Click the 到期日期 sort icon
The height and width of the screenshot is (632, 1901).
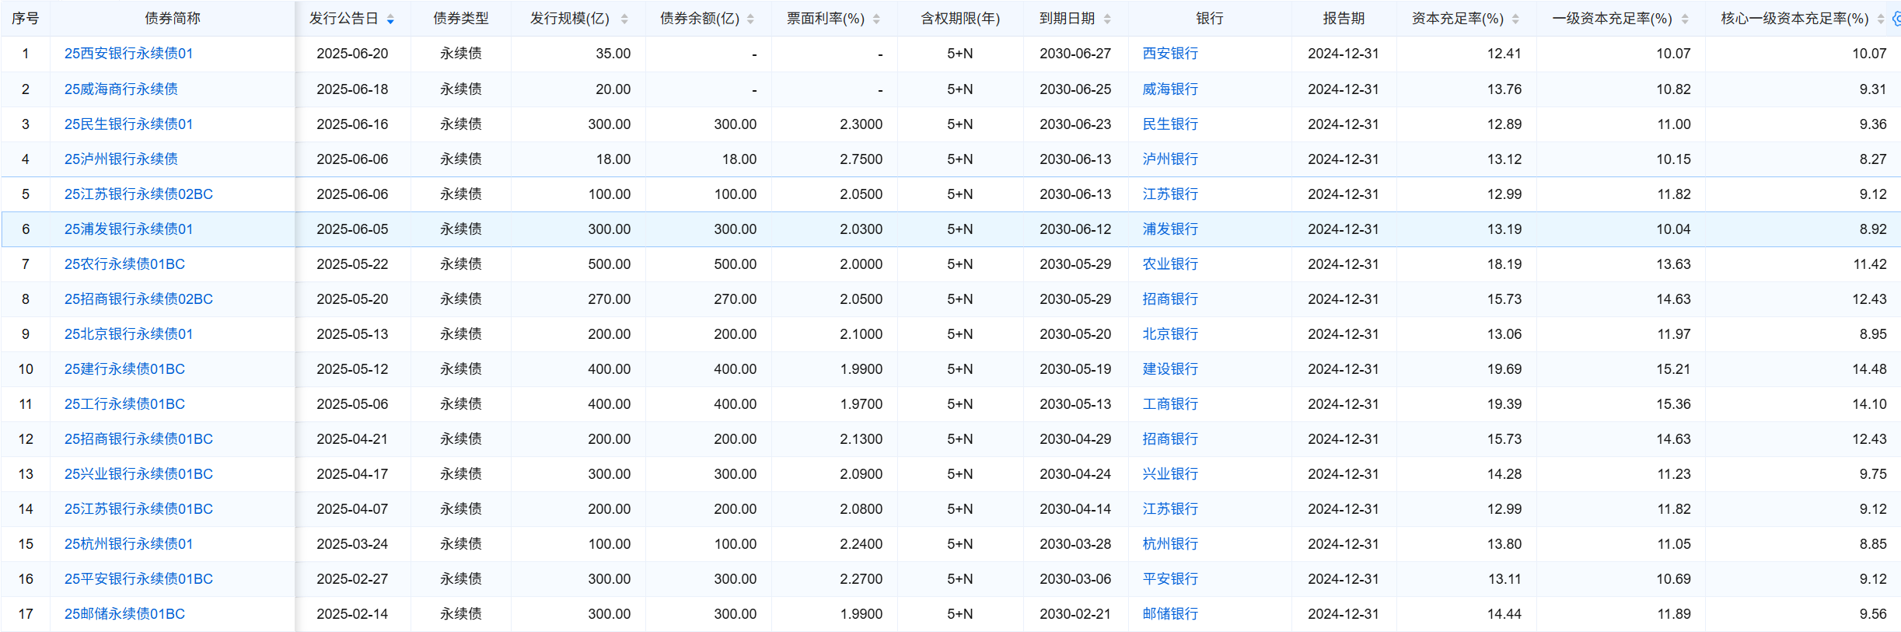[1107, 19]
